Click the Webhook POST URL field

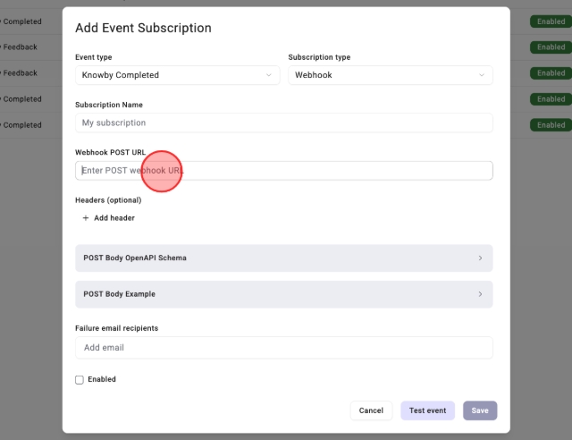point(284,171)
